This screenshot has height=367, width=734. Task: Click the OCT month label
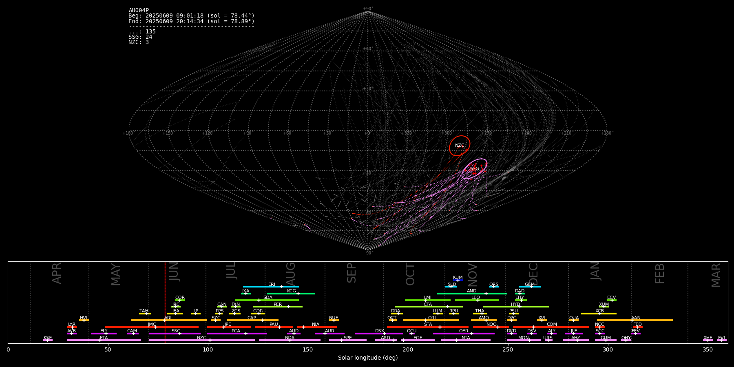click(x=410, y=274)
